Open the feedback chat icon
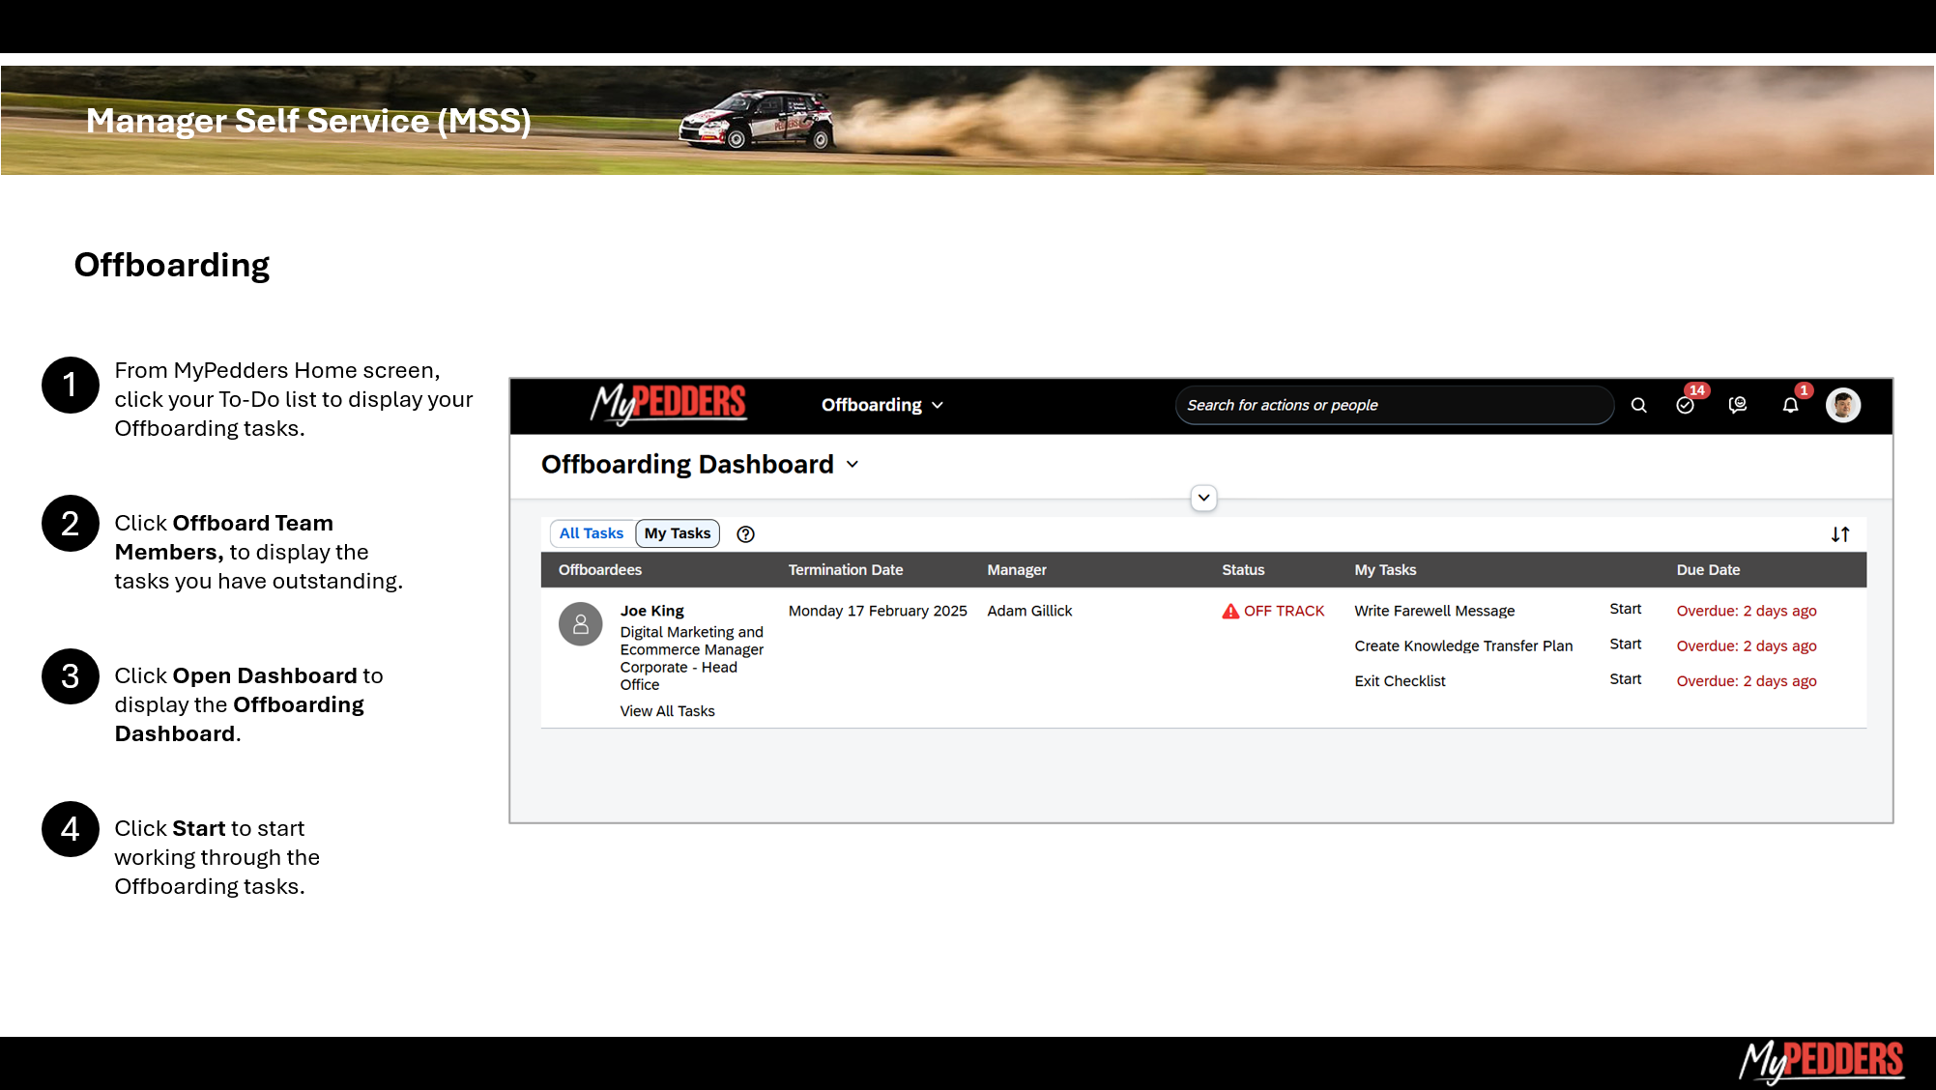This screenshot has width=1936, height=1090. click(x=1738, y=406)
